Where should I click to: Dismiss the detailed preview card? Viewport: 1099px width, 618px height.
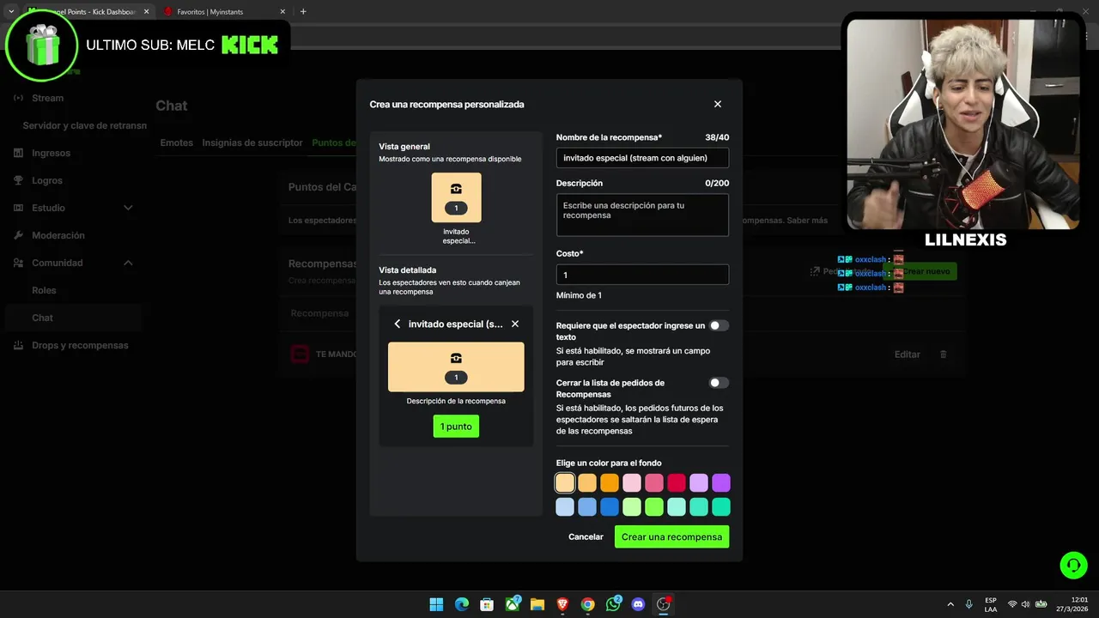515,324
